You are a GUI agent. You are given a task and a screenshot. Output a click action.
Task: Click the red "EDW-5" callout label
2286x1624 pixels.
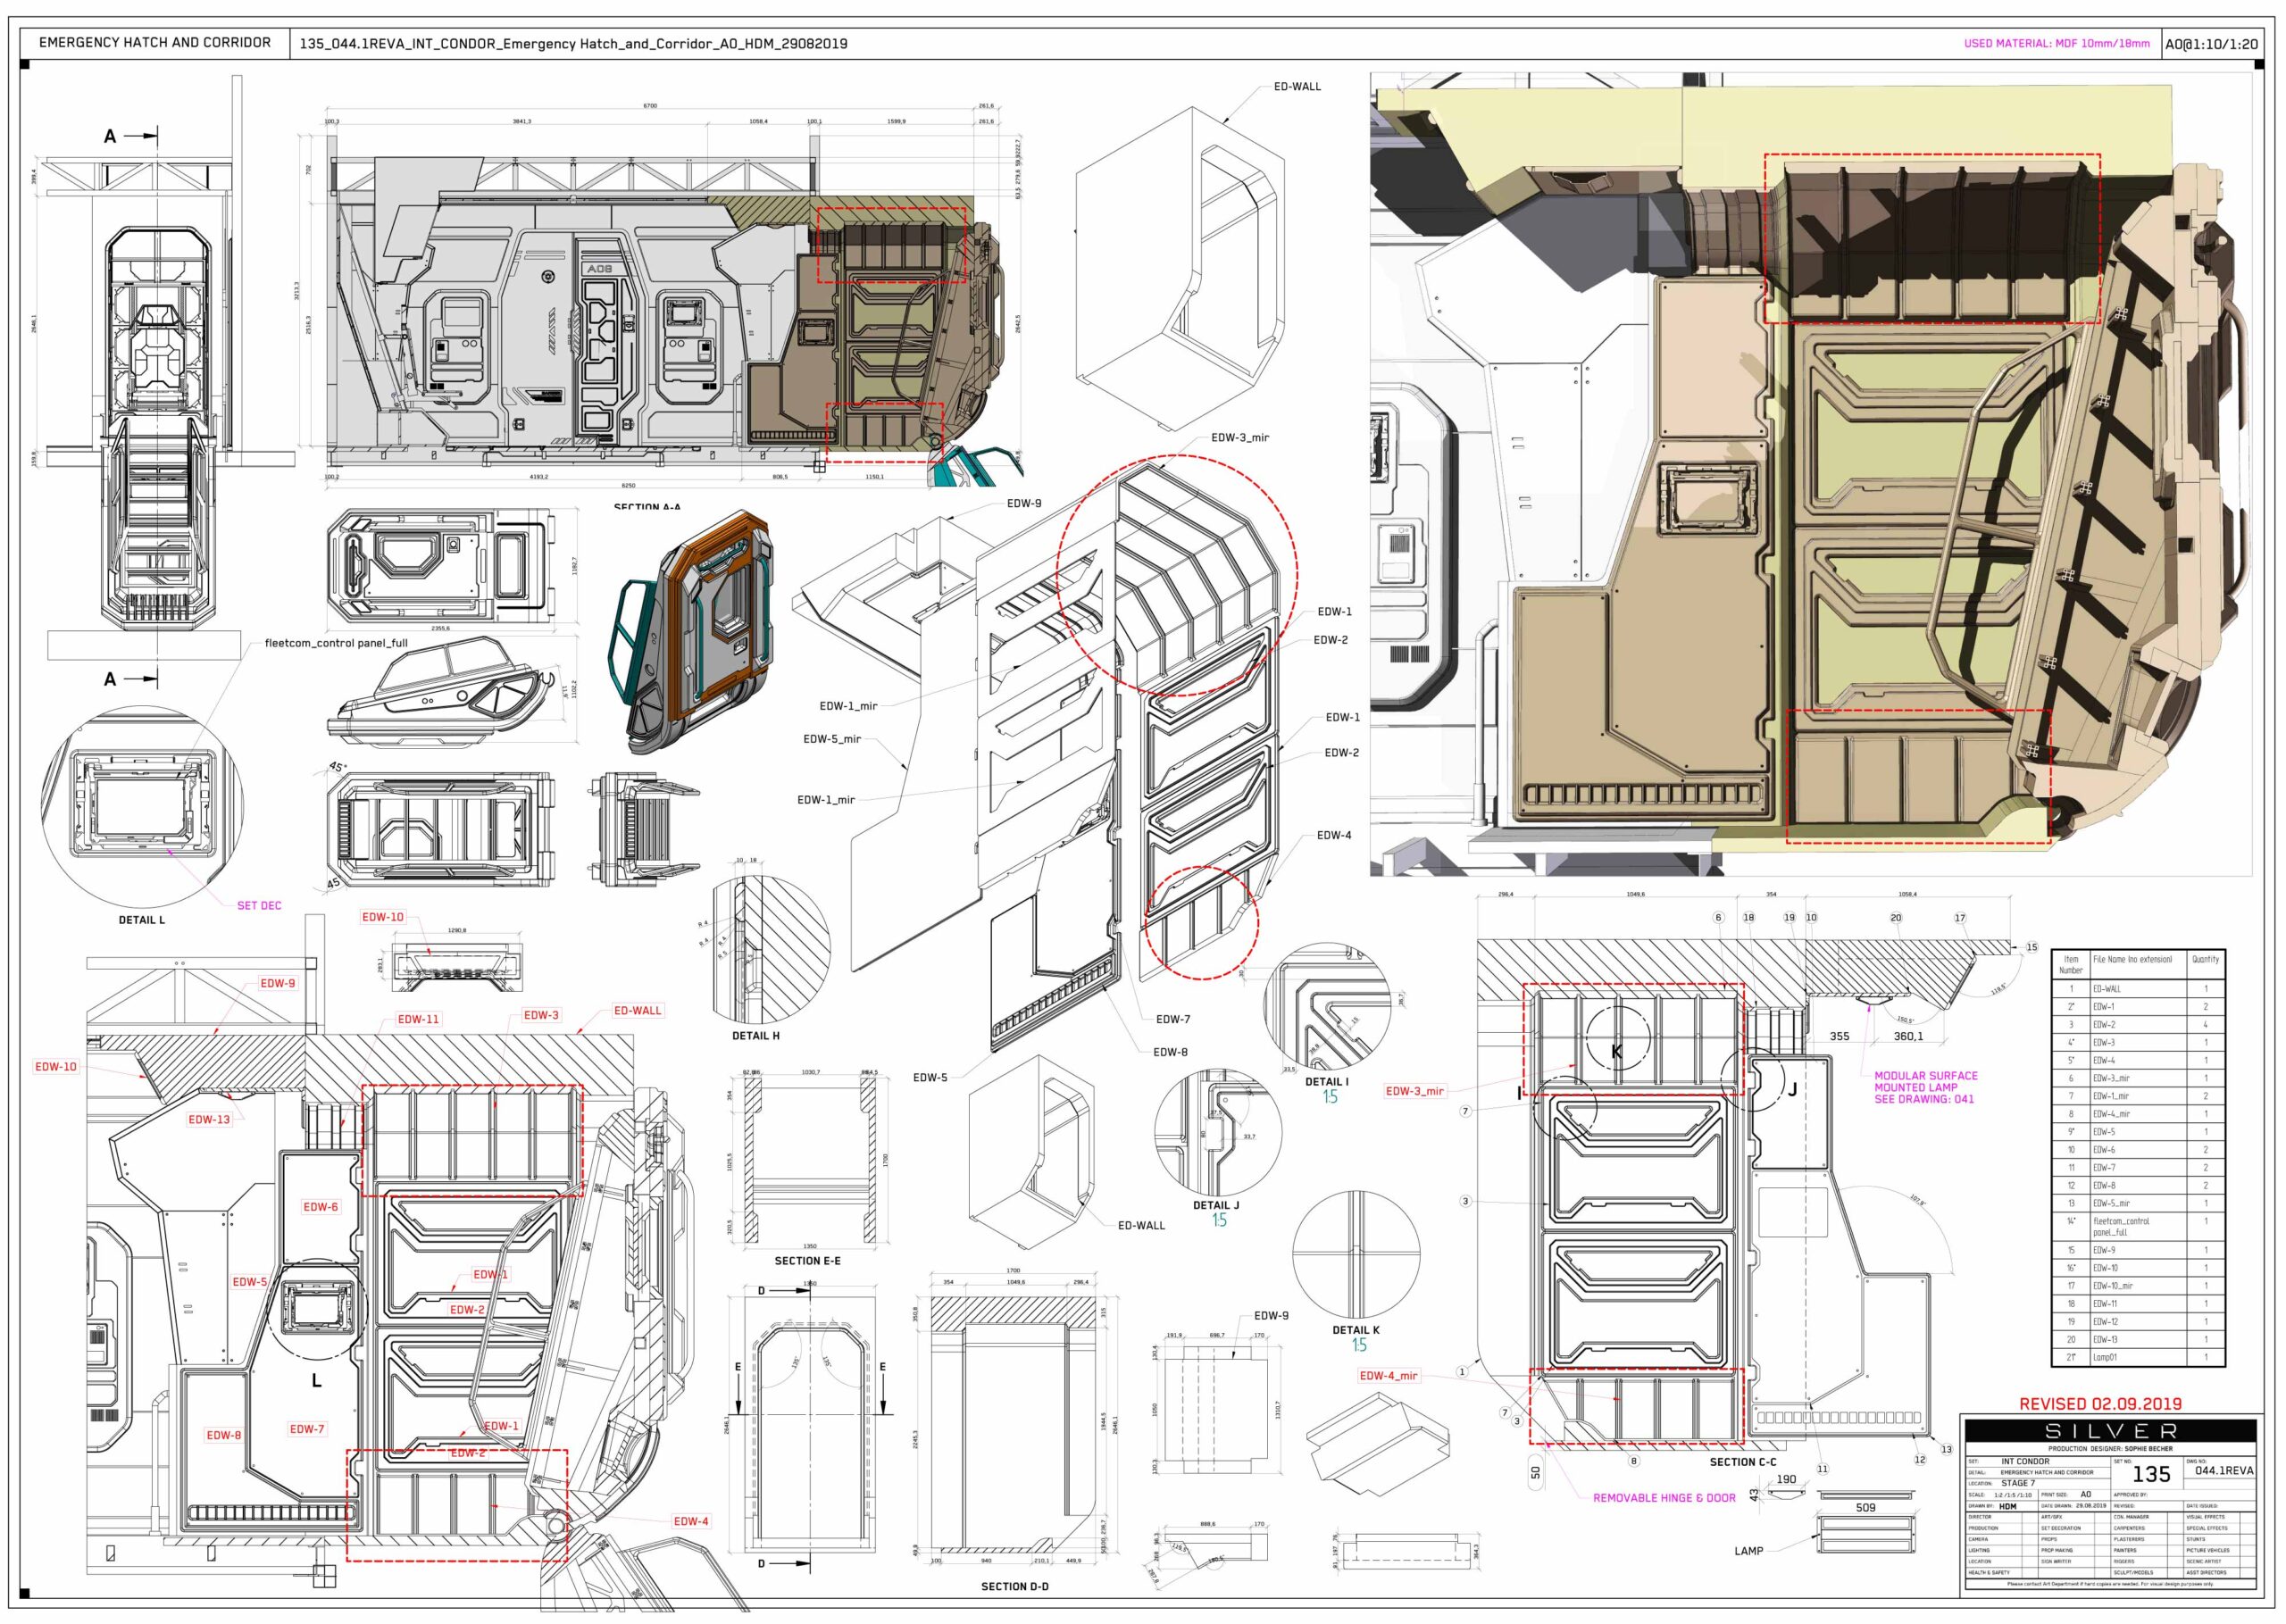tap(250, 1282)
